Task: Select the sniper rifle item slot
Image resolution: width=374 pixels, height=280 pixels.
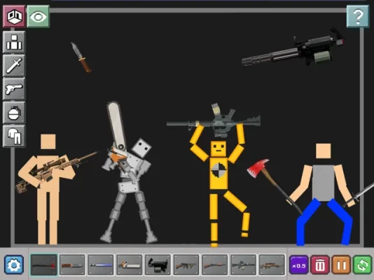Action: click(x=272, y=265)
